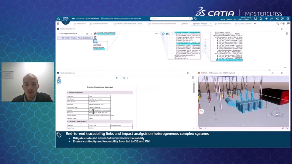Expand [5] Impact Analysis tab chevron

tap(210, 24)
